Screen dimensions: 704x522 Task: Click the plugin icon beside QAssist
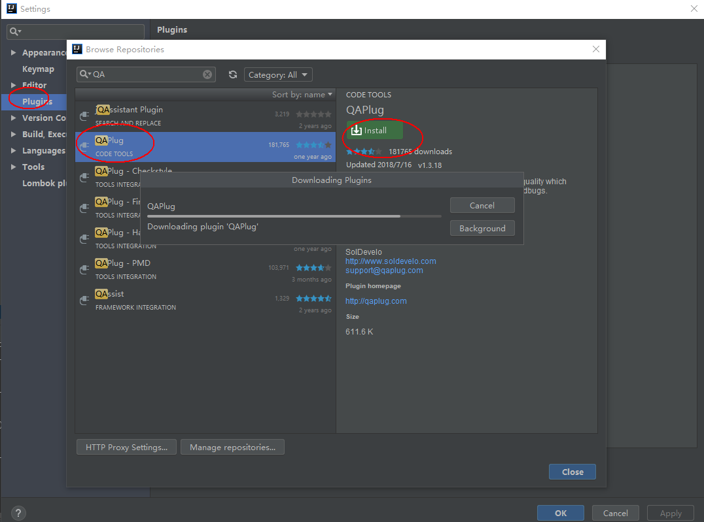pyautogui.click(x=84, y=301)
